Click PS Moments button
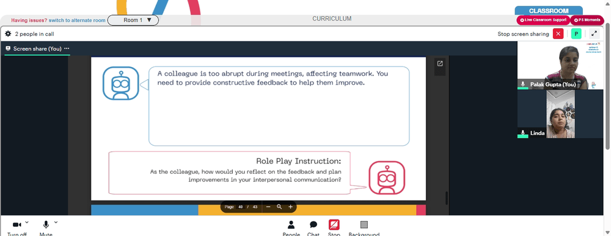611x236 pixels. click(587, 20)
